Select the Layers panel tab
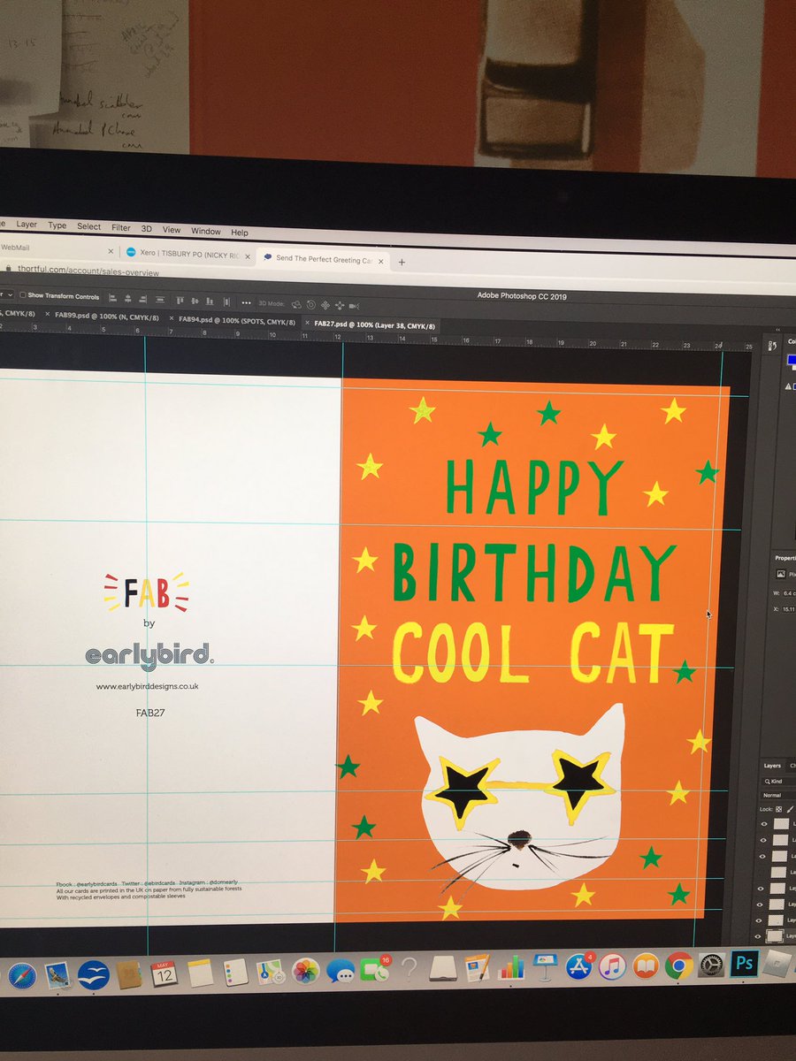796x1061 pixels. 772,766
